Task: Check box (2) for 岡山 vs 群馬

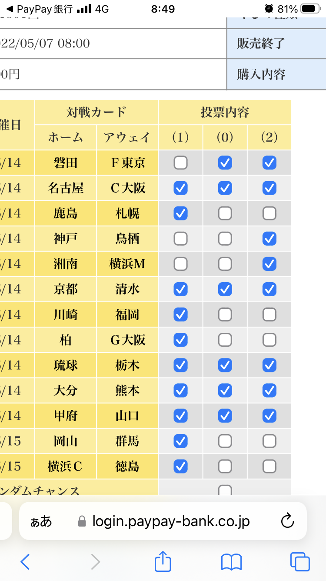Action: 269,441
